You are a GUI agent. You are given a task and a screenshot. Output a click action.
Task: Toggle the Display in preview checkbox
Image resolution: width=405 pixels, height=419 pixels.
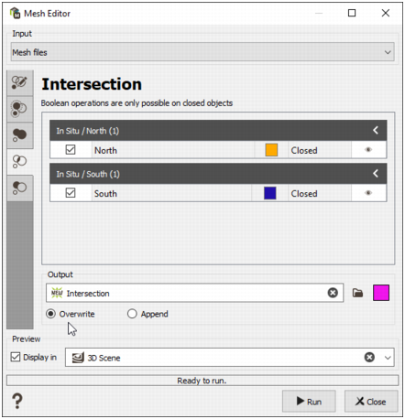[x=16, y=357]
